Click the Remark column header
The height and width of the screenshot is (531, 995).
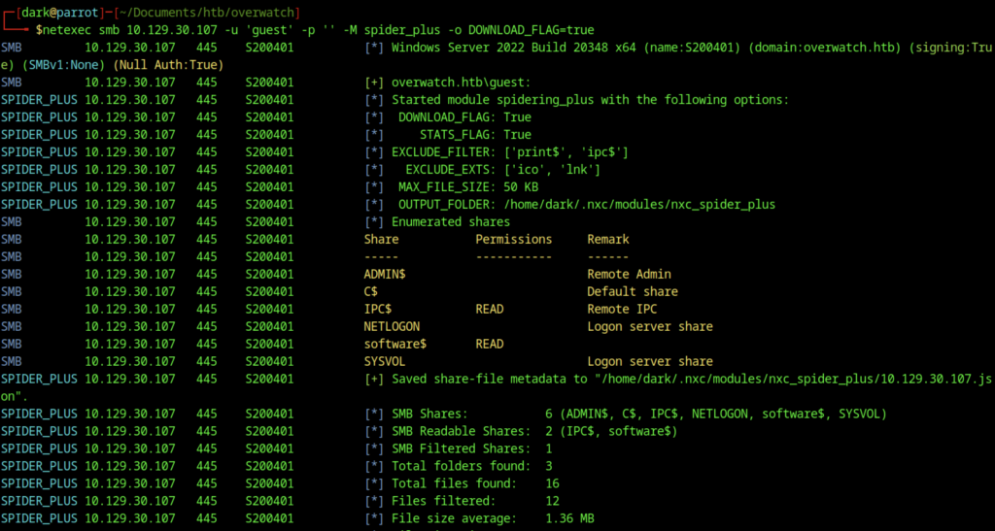tap(608, 240)
